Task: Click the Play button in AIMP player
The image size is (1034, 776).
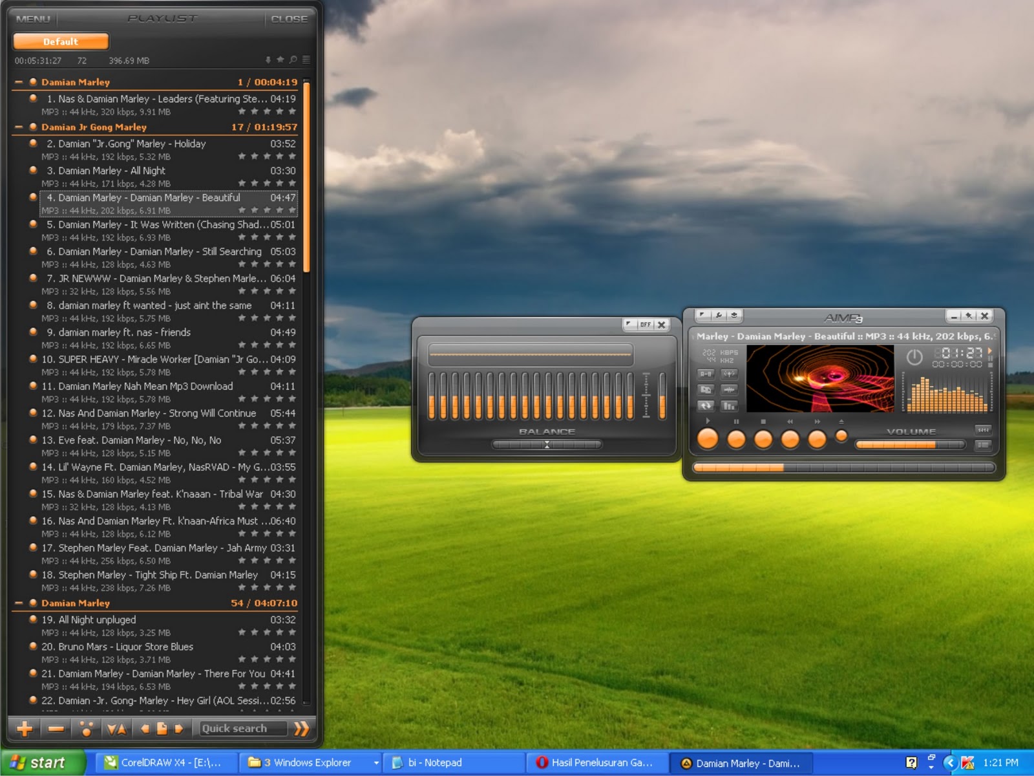Action: coord(708,439)
